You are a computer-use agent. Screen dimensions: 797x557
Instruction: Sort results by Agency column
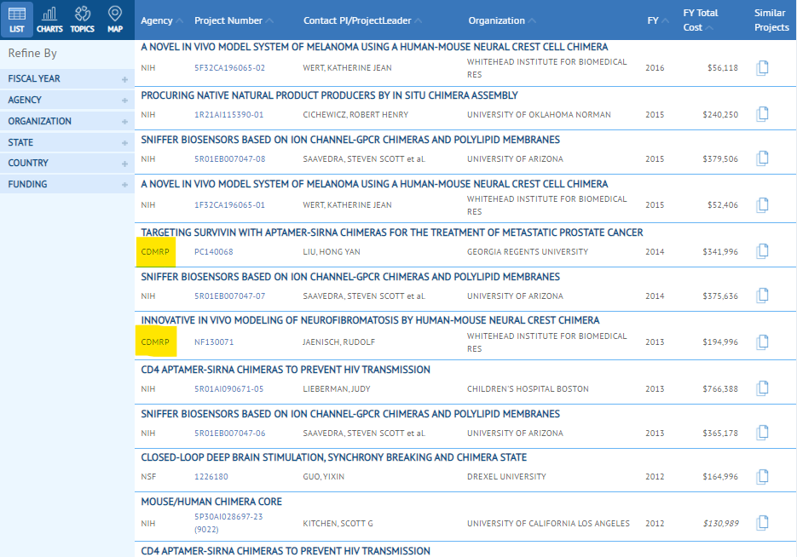[x=162, y=20]
